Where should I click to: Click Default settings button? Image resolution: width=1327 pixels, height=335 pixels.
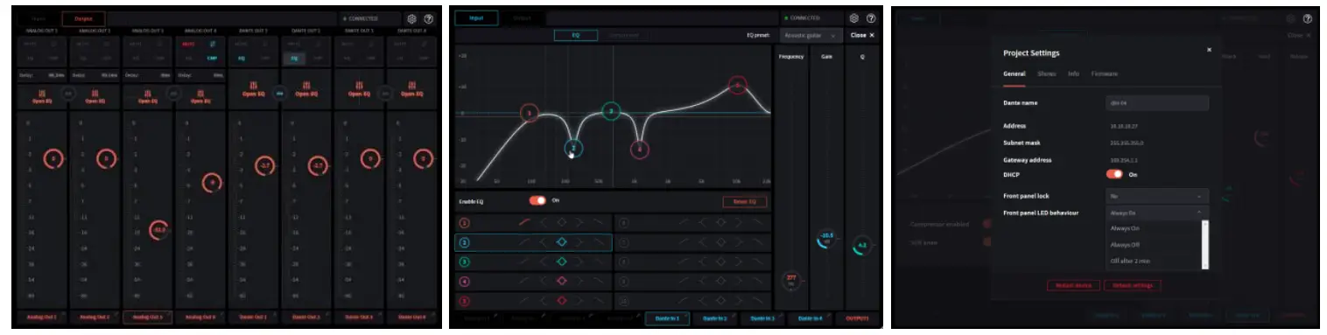(x=1132, y=285)
